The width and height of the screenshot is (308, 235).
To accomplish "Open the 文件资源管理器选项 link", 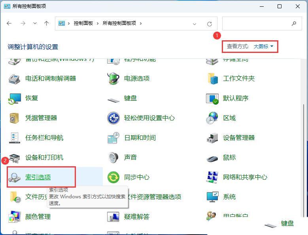I will (x=155, y=197).
